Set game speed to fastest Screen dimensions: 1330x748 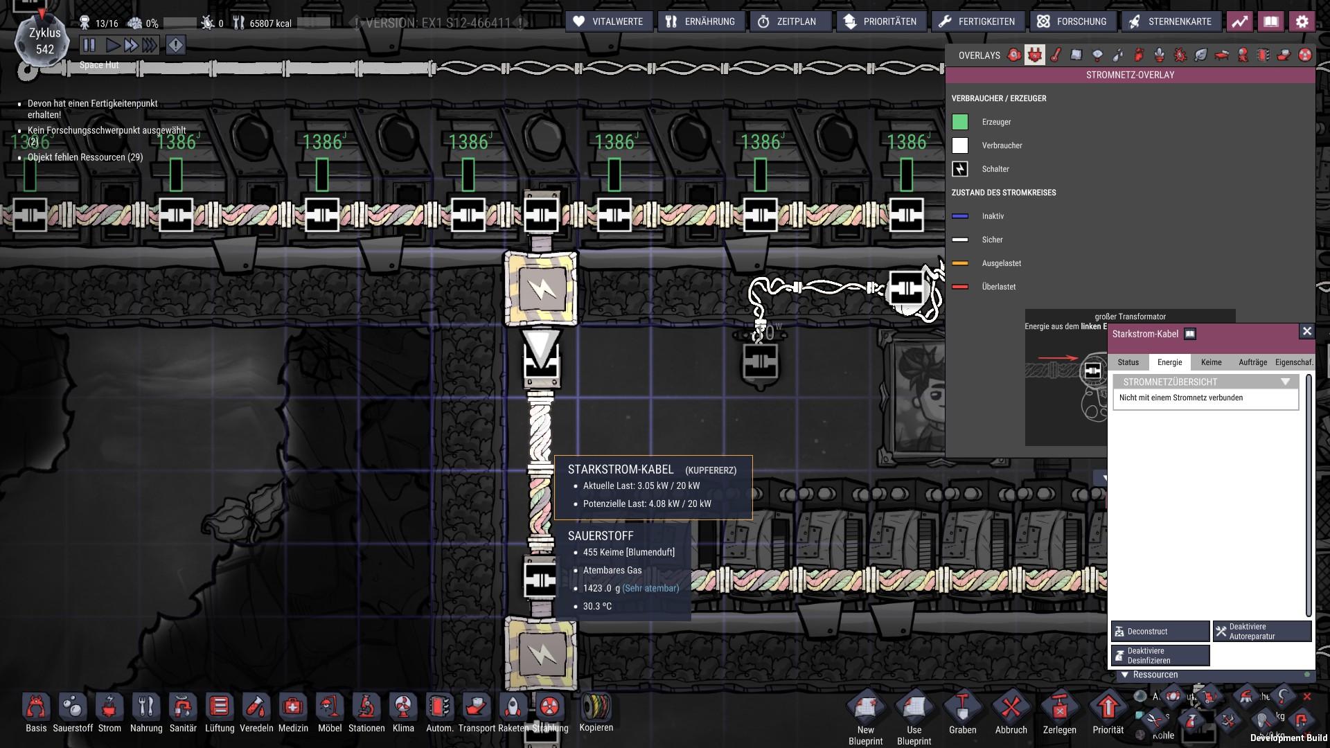point(150,46)
